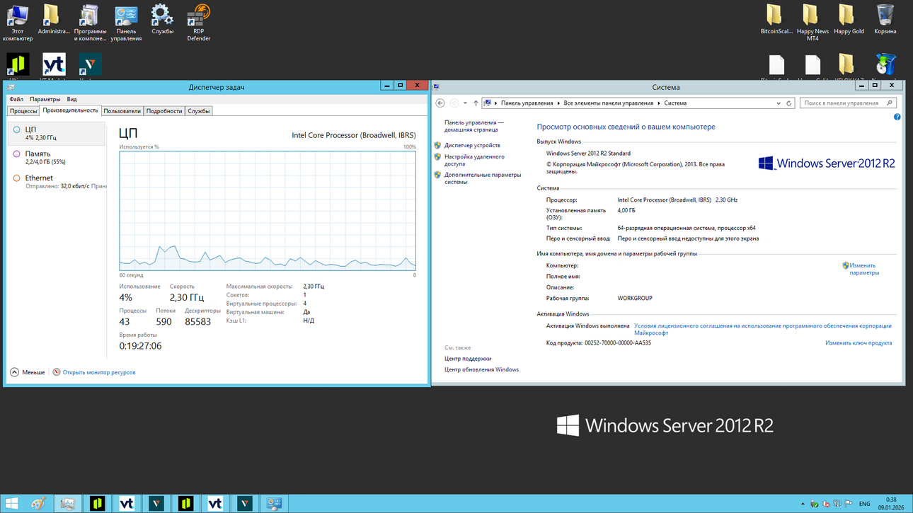Open the Панель управления desktop shortcut

pos(126,22)
